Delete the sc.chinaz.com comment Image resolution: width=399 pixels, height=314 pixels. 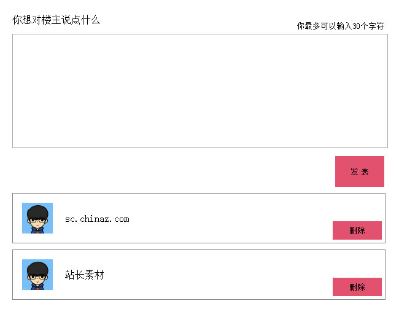[357, 230]
